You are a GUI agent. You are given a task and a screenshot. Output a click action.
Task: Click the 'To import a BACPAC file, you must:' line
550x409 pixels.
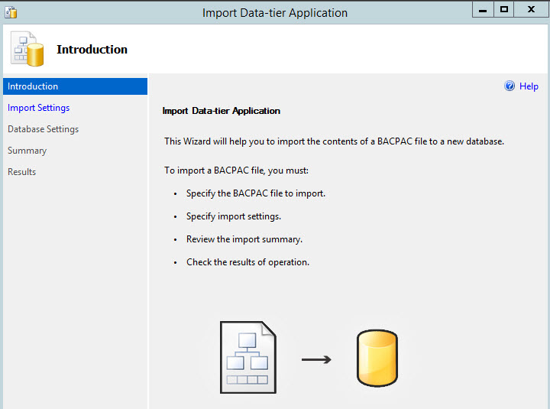(x=236, y=170)
